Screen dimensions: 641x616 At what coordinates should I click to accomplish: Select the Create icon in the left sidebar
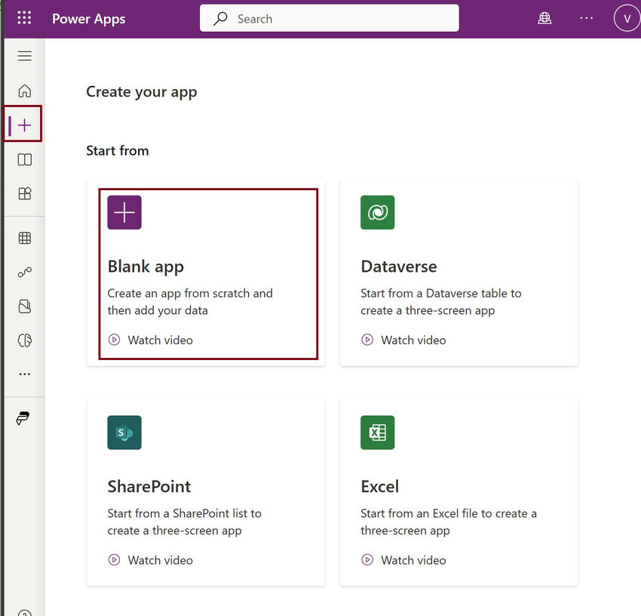click(x=23, y=123)
